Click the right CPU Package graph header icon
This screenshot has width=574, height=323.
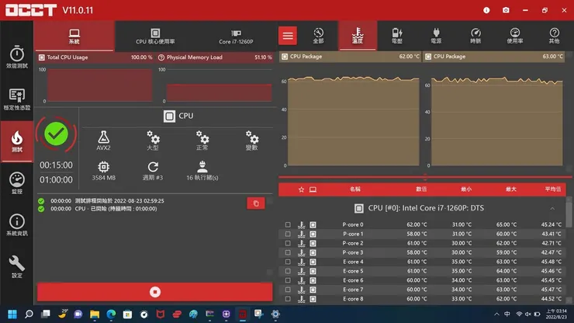[428, 57]
